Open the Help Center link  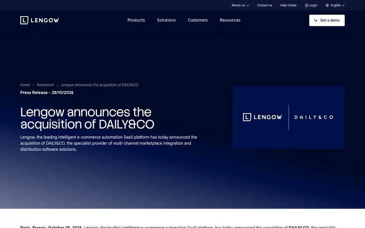pyautogui.click(x=288, y=5)
